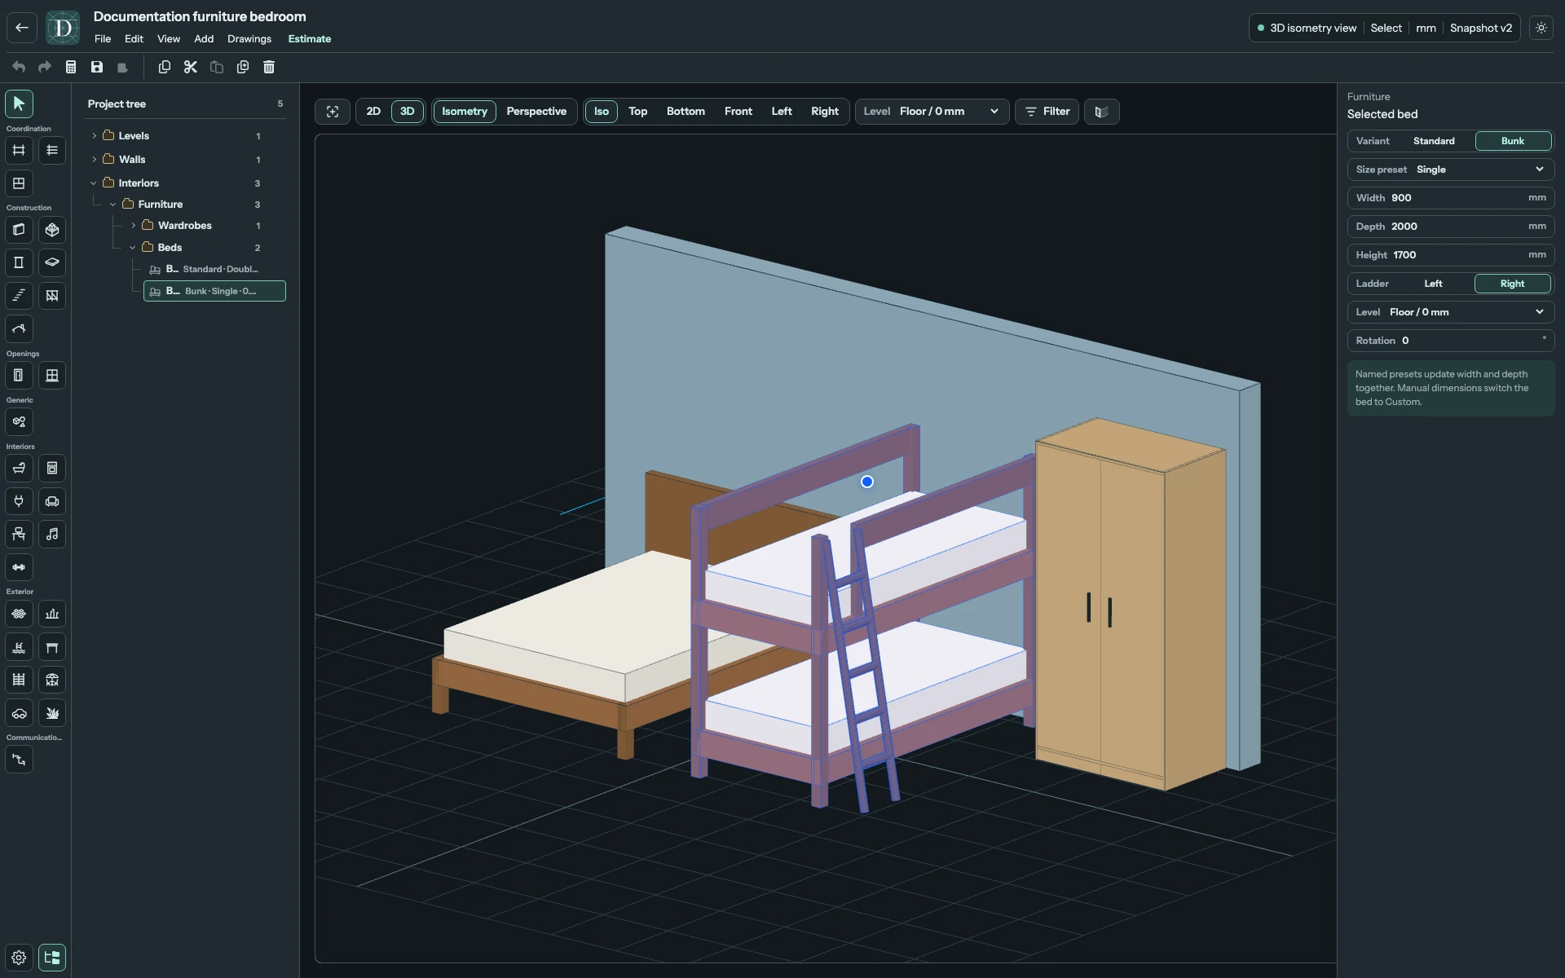This screenshot has width=1565, height=978.
Task: Click the Filter button
Action: pyautogui.click(x=1047, y=112)
